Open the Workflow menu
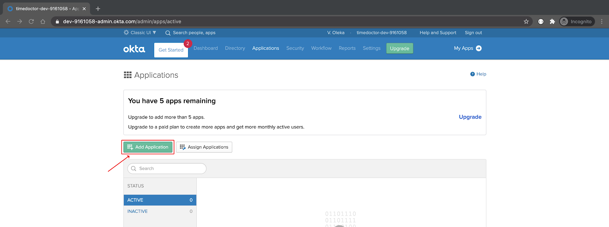This screenshot has height=227, width=609. [x=321, y=48]
